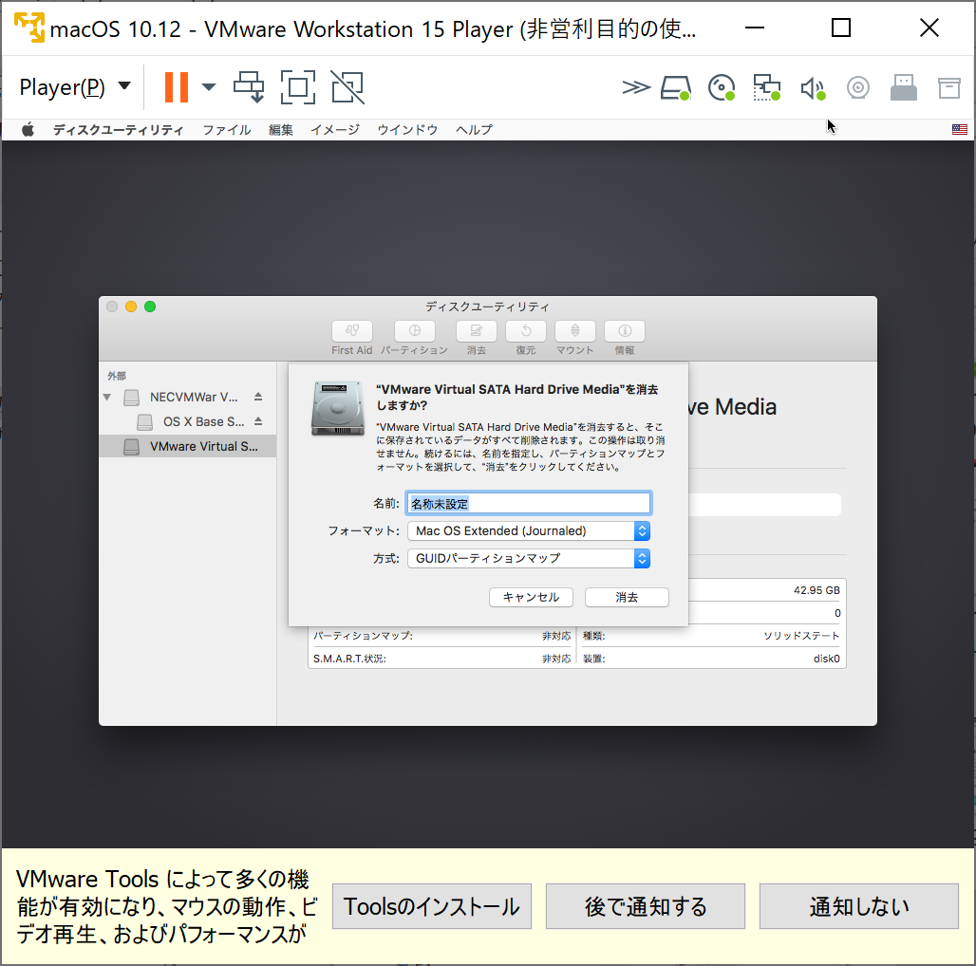Click the green zoom button of Disk Utility
This screenshot has width=976, height=966.
150,307
